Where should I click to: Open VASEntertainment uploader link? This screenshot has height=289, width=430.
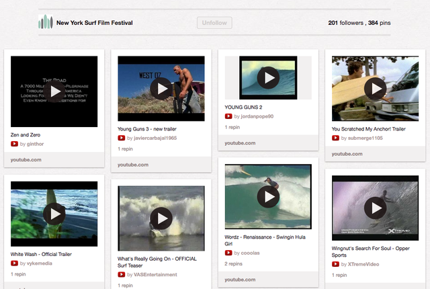pos(155,274)
